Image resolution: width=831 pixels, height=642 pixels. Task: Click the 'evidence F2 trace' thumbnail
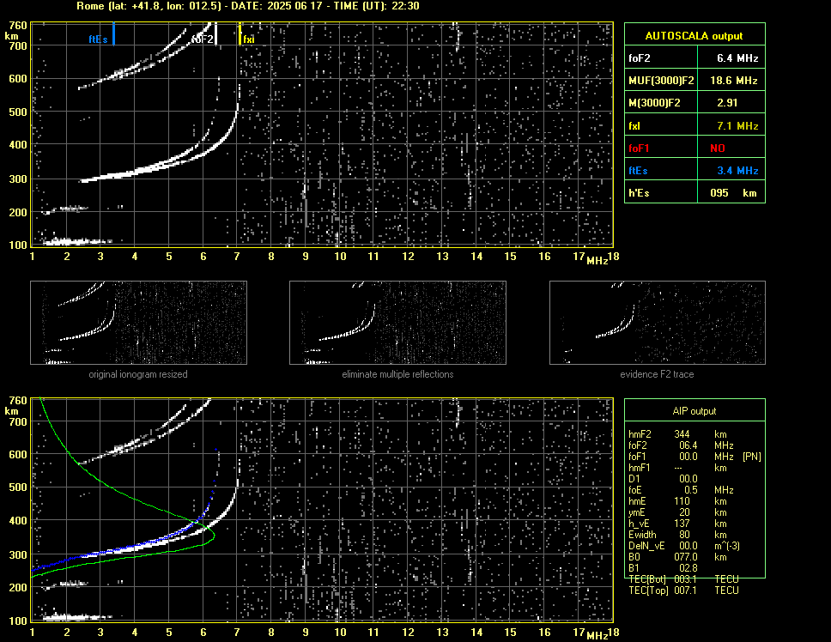tap(658, 323)
